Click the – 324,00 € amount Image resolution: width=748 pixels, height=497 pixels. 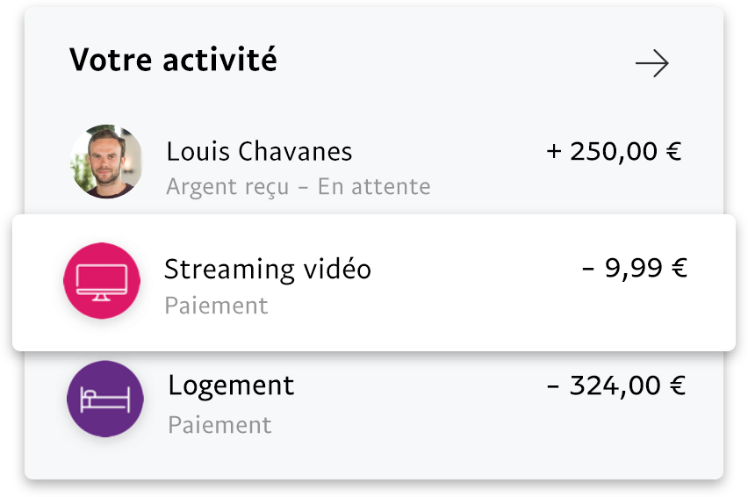coord(615,385)
